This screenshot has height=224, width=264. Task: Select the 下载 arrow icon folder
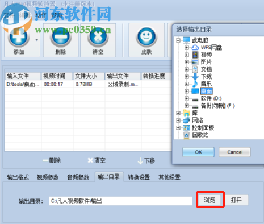(206, 77)
